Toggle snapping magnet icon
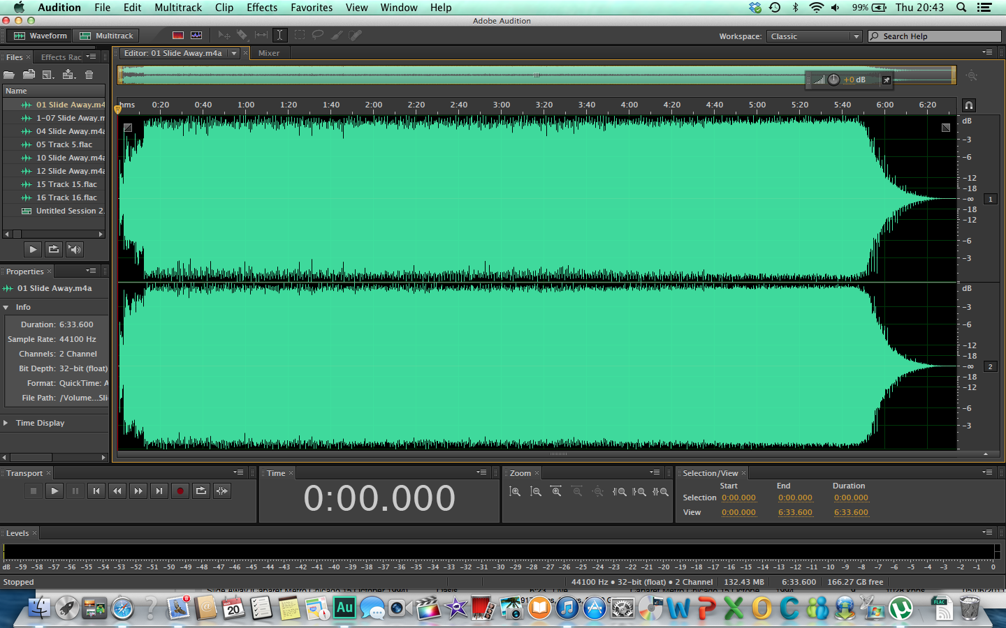Image resolution: width=1006 pixels, height=628 pixels. pyautogui.click(x=969, y=105)
